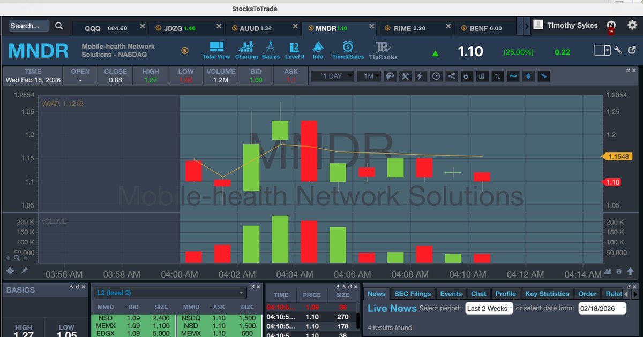The image size is (643, 337).
Task: Open the Last 2 Weeks period dropdown
Action: pyautogui.click(x=489, y=308)
